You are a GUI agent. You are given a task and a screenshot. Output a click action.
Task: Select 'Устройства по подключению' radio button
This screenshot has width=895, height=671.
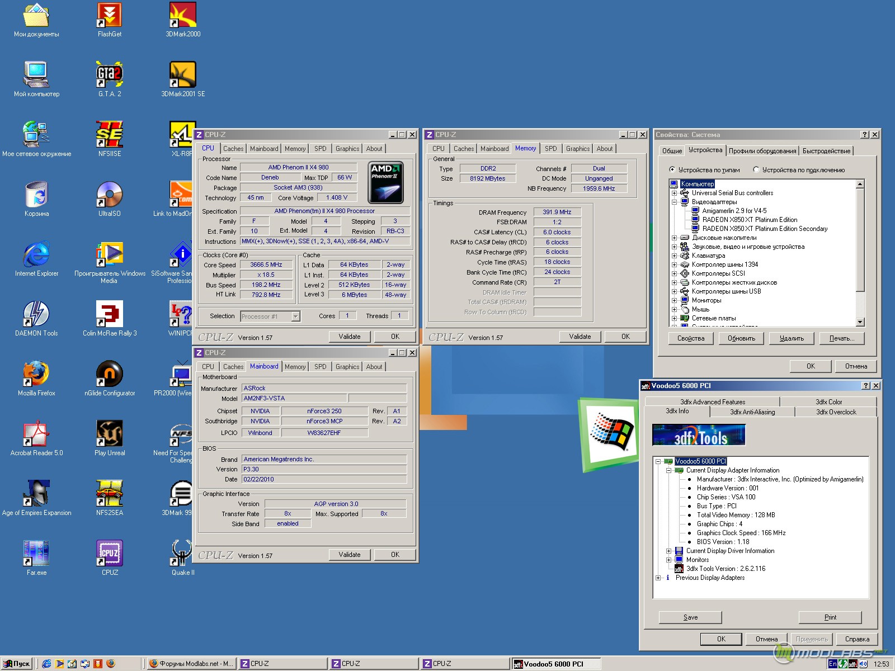756,169
